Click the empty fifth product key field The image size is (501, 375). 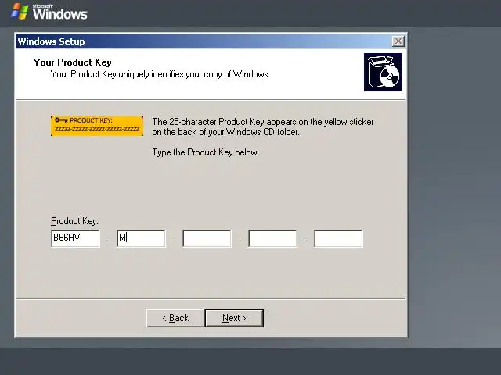pyautogui.click(x=339, y=238)
